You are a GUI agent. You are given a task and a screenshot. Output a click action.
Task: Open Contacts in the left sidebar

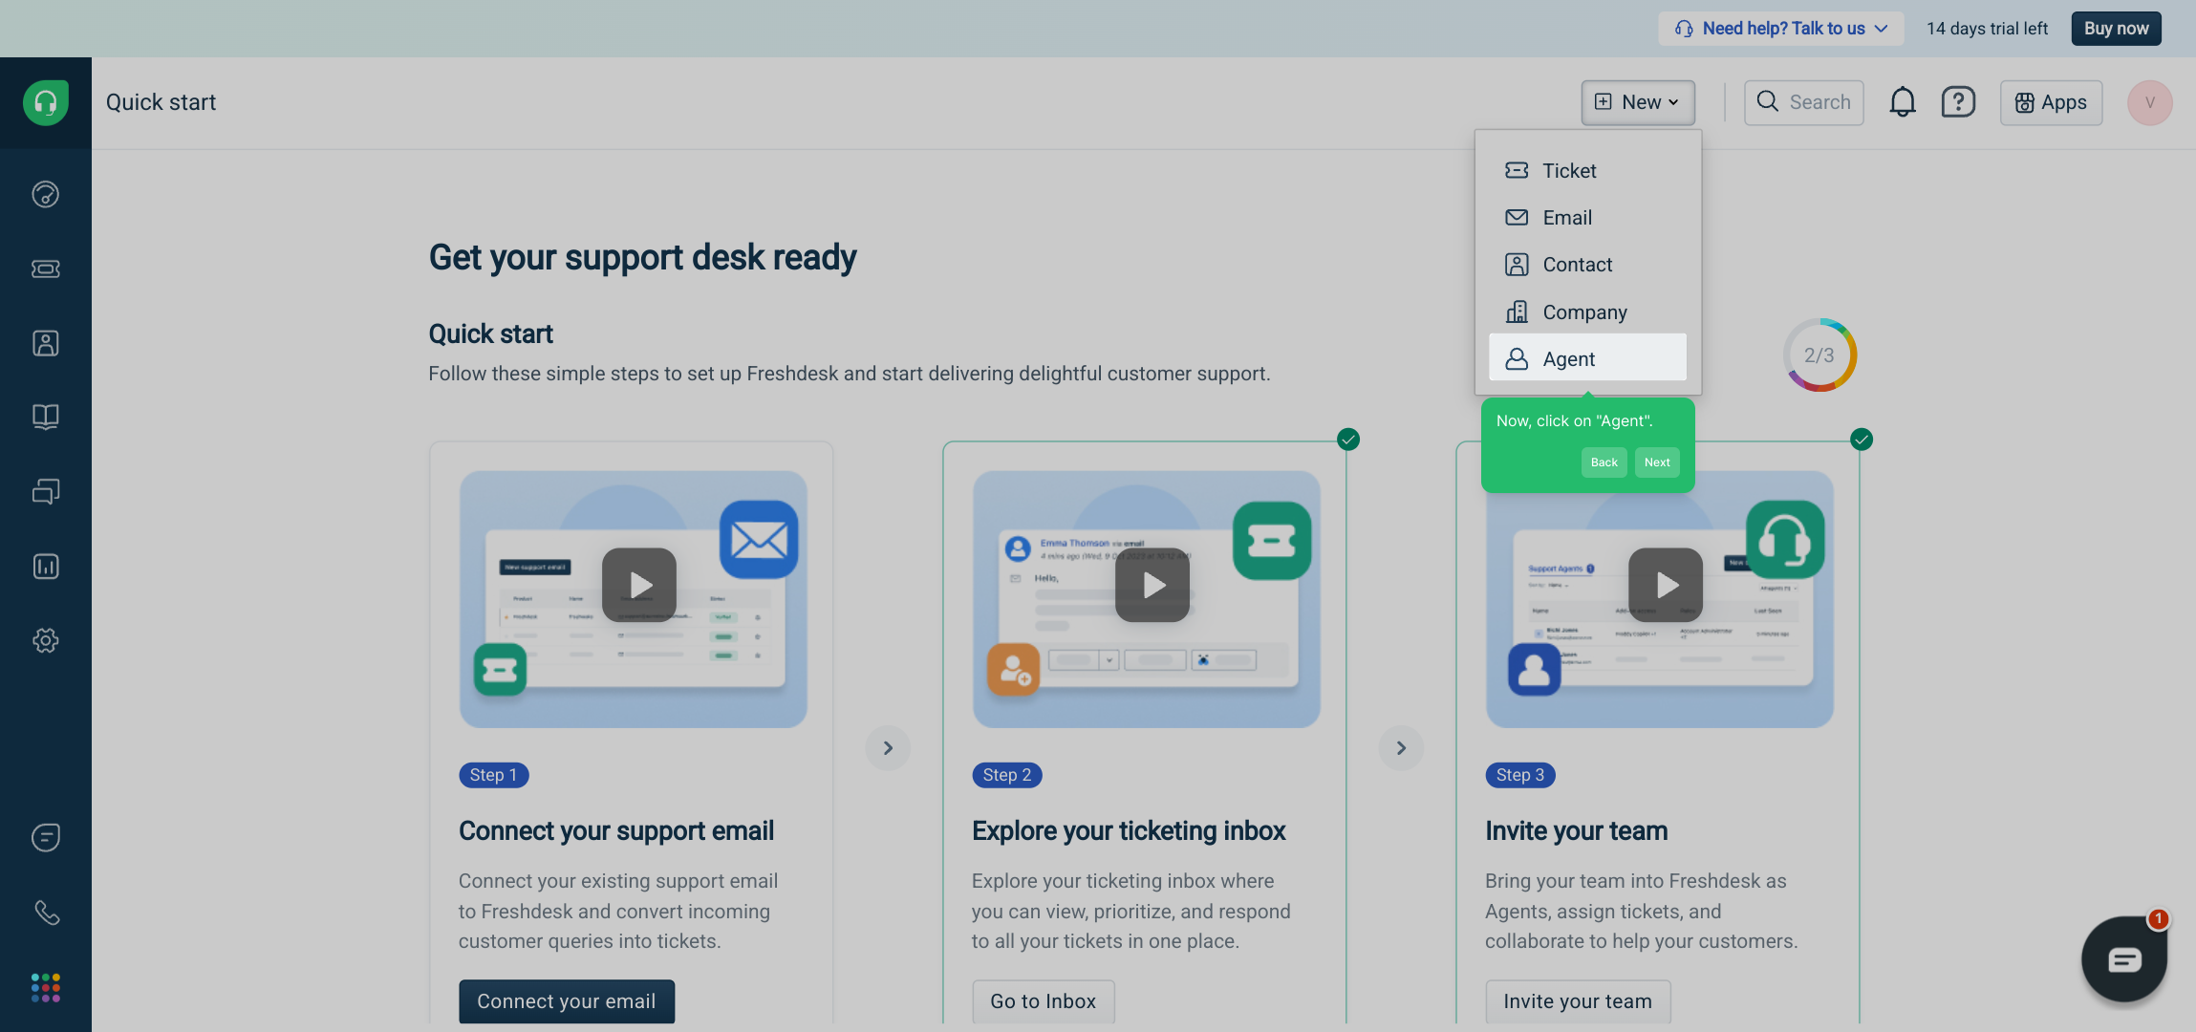point(46,343)
